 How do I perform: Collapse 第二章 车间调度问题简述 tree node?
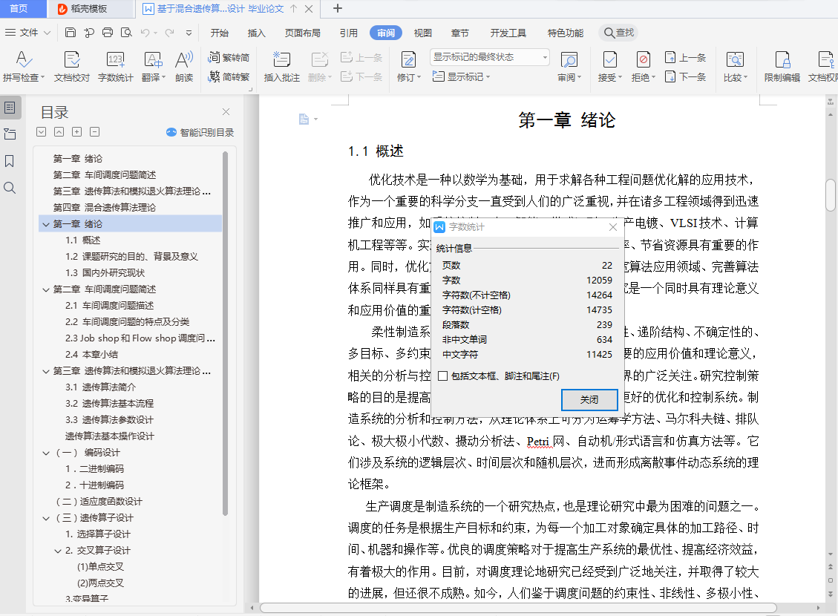[46, 289]
